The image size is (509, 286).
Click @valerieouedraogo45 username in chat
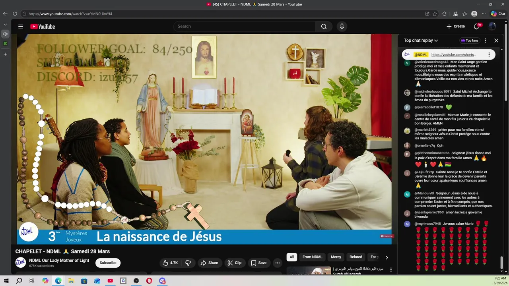click(431, 62)
